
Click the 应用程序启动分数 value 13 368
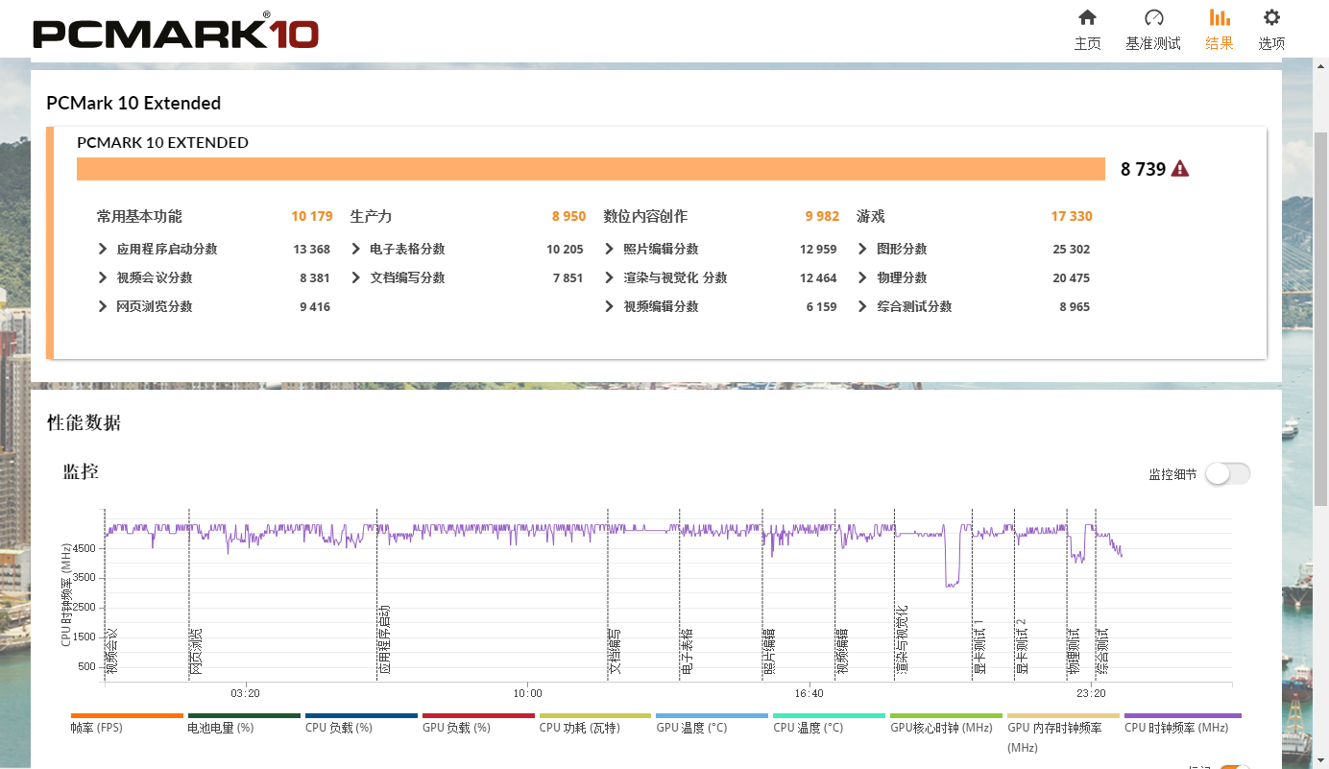pyautogui.click(x=312, y=249)
